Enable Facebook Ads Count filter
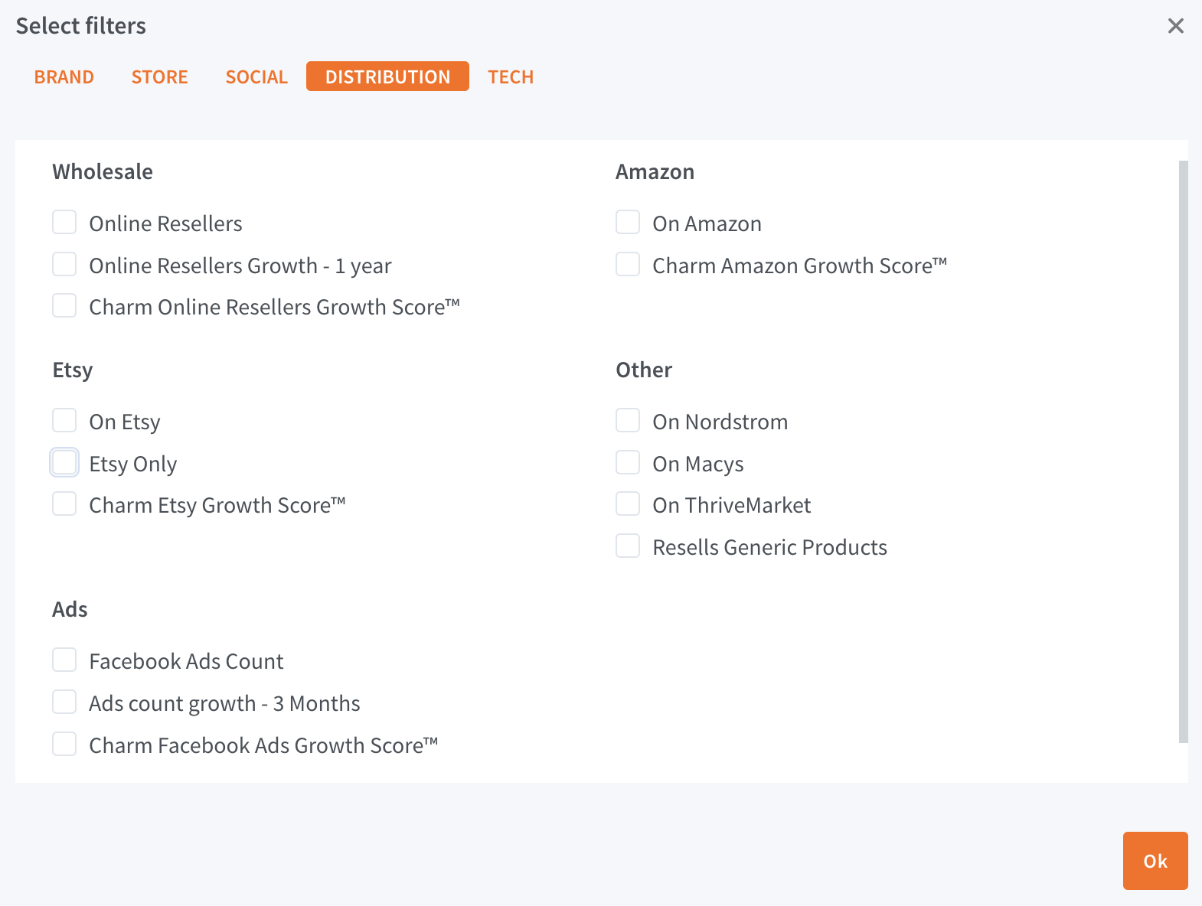Viewport: 1202px width, 906px height. click(x=64, y=660)
